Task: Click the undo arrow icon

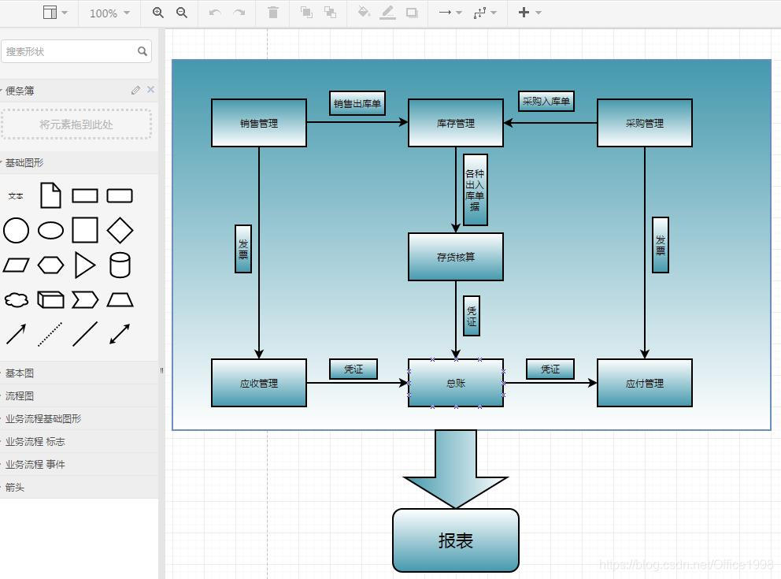Action: 215,13
